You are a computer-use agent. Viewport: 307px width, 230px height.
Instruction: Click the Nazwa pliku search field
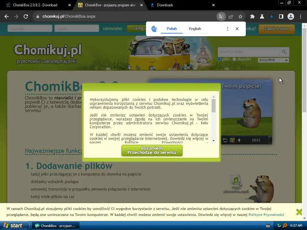point(249,52)
